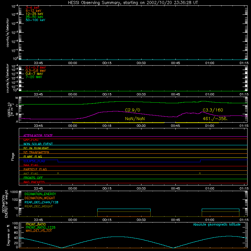
Task: Select the BAD_PACKETS flag label
Action: [x=34, y=182]
